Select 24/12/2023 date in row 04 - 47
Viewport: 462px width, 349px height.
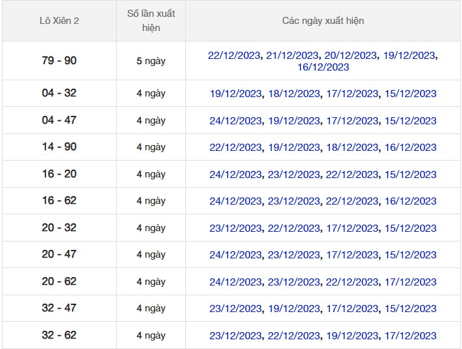click(235, 121)
